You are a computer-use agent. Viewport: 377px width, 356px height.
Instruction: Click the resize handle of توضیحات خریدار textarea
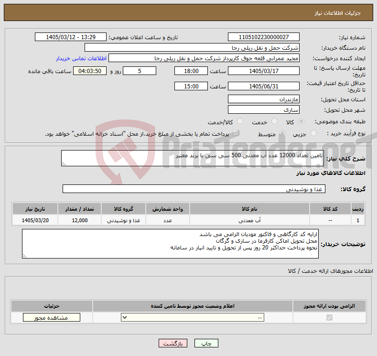tap(24, 256)
